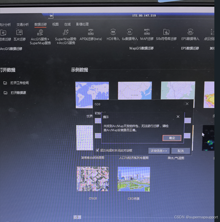Click the 瓦片迁移 tile migration icon
The height and width of the screenshot is (222, 220).
[x=19, y=33]
